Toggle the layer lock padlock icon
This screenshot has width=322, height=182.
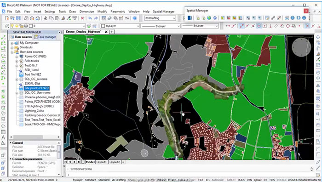(21, 26)
